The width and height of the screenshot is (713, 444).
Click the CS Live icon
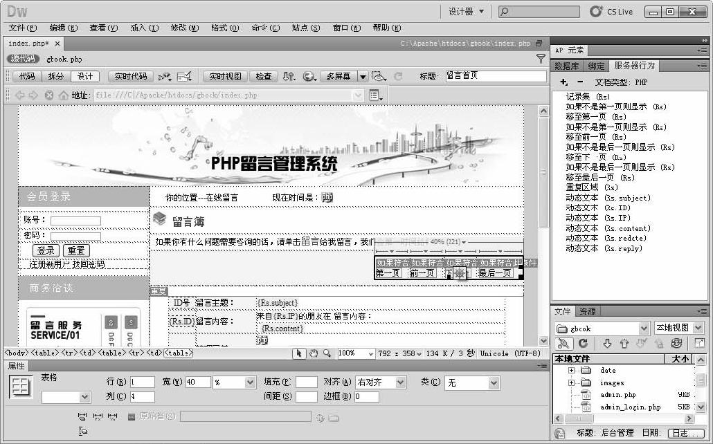click(x=596, y=11)
